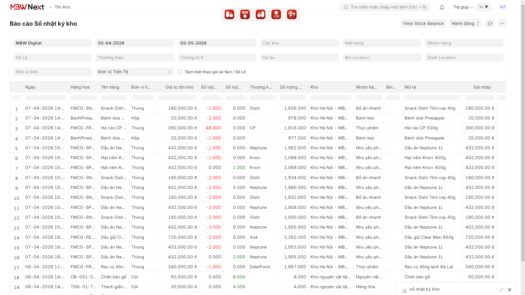This screenshot has width=525, height=295.
Task: Click the Tên hàng column header
Action: click(x=114, y=87)
